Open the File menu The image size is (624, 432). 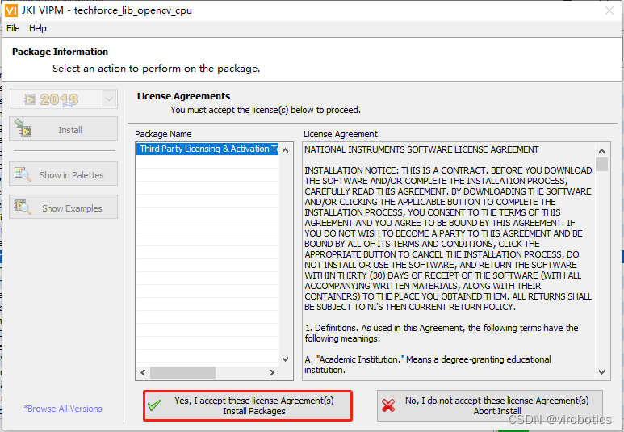pyautogui.click(x=13, y=28)
